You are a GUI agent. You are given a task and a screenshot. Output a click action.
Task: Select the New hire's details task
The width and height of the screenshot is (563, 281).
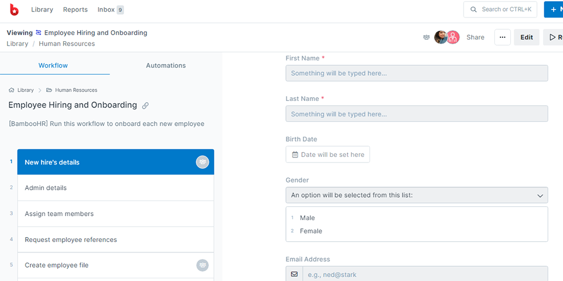(x=115, y=162)
